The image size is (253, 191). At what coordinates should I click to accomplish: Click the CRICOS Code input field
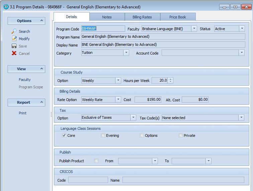coord(88,180)
